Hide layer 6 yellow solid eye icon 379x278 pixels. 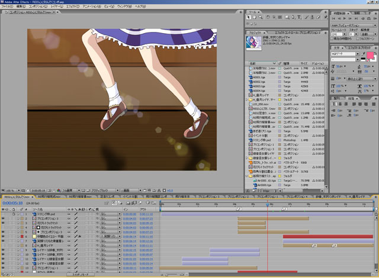3,237
